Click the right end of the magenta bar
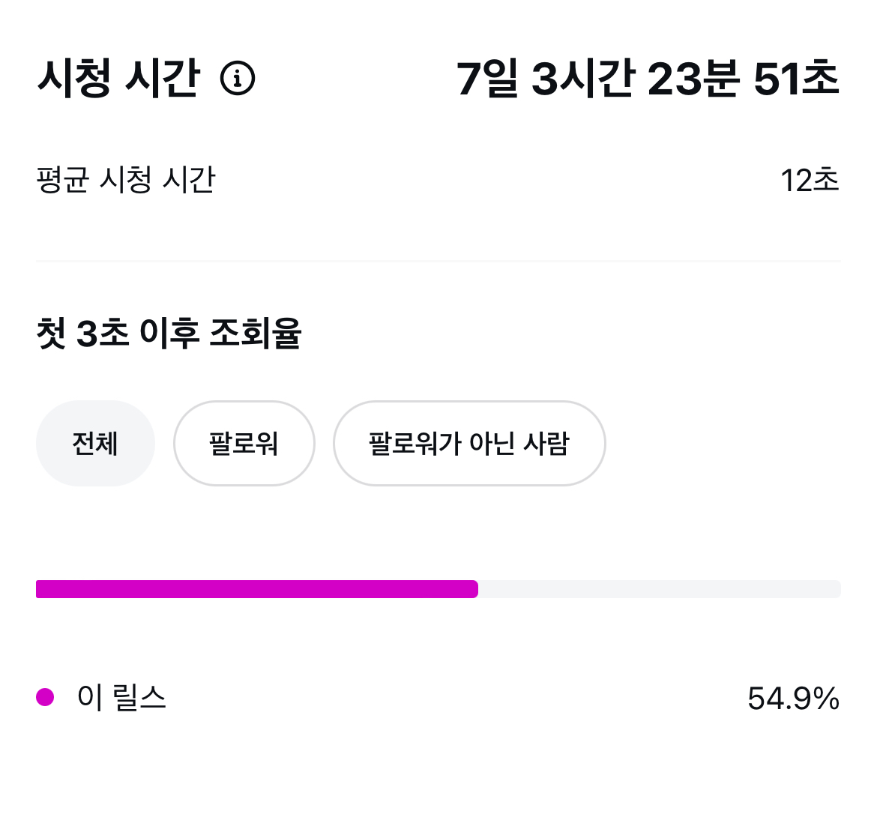877x823 pixels. pos(473,589)
